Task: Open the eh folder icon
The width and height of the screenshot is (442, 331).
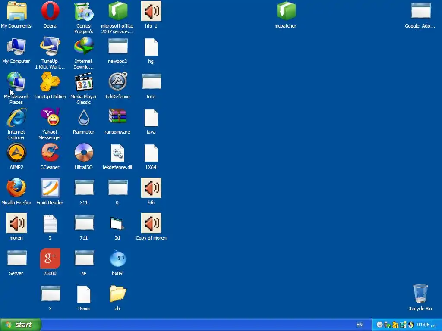Action: point(118,294)
